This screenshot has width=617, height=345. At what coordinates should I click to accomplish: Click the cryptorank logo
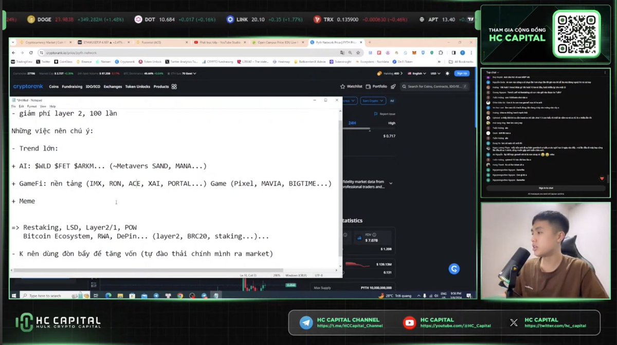click(x=28, y=86)
